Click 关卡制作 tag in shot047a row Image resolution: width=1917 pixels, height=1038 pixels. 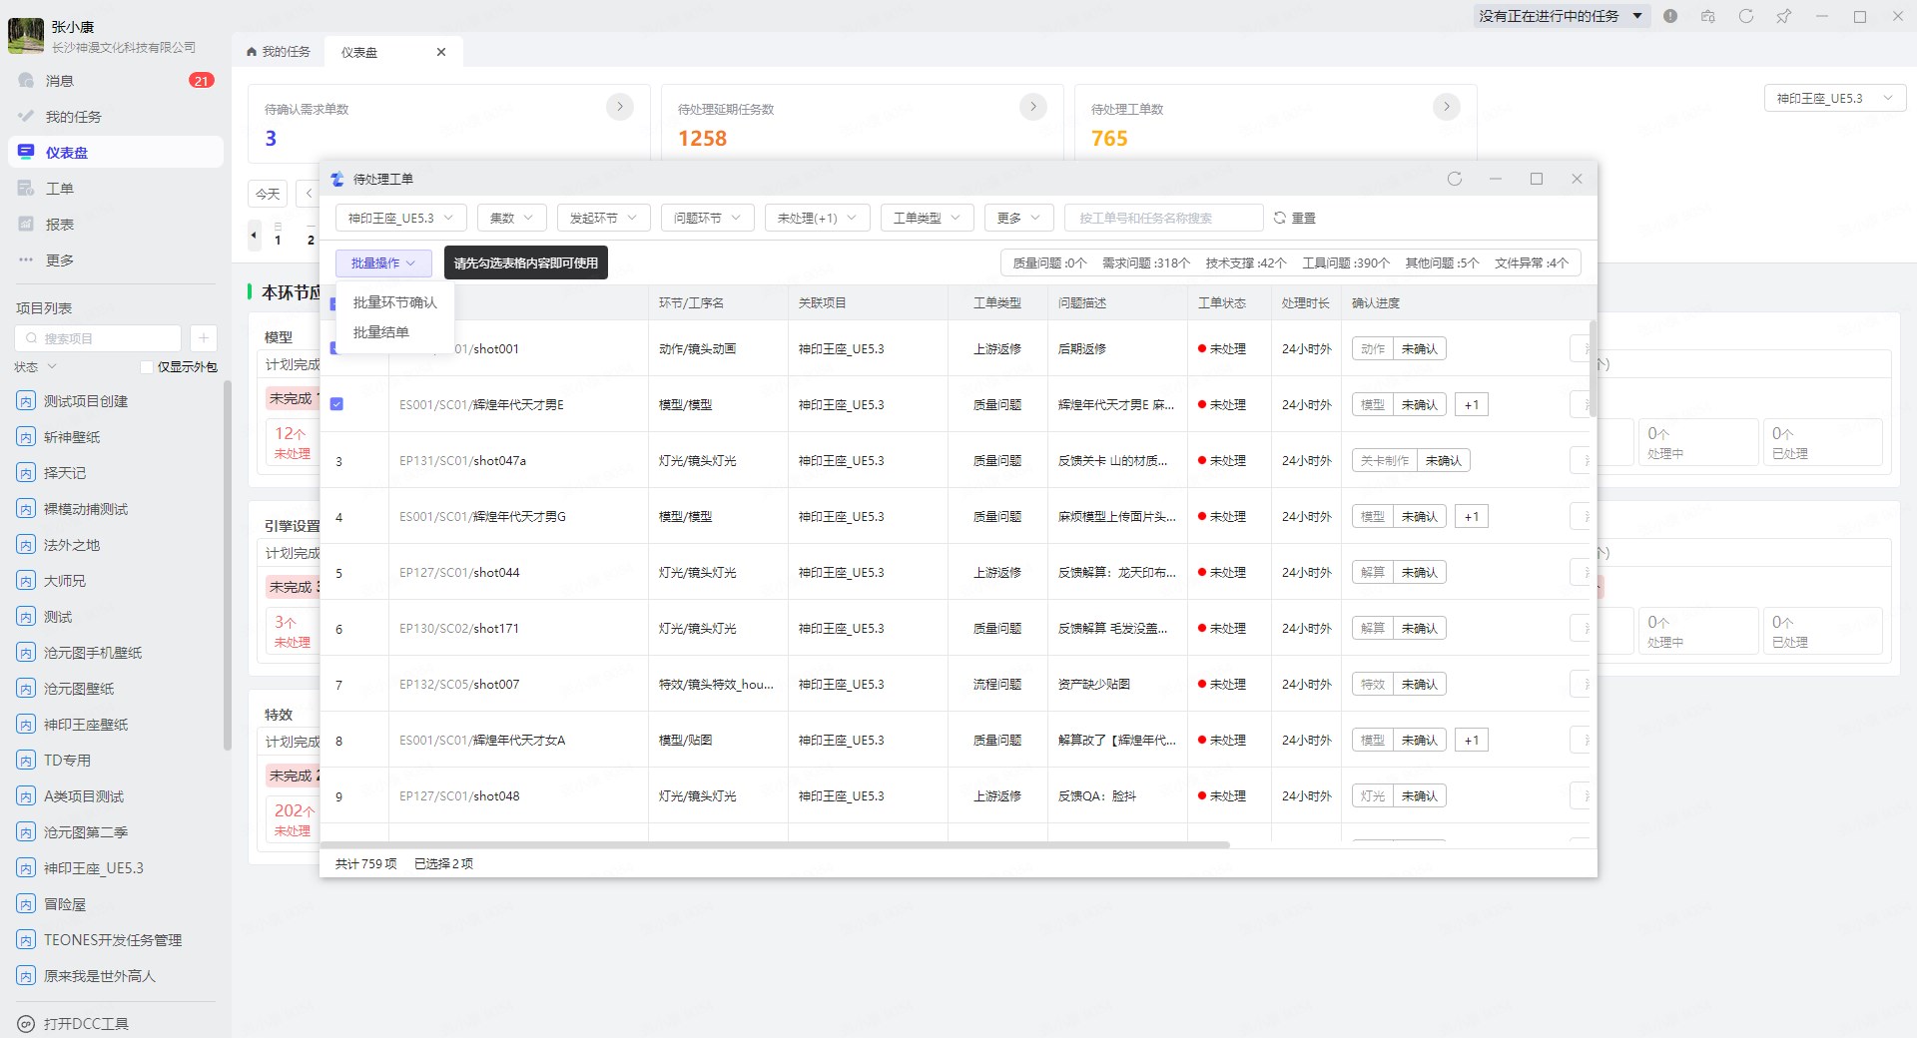[1384, 460]
